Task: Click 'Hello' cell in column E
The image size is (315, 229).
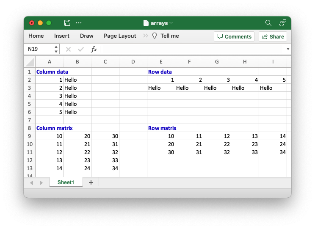Action: tap(161, 88)
